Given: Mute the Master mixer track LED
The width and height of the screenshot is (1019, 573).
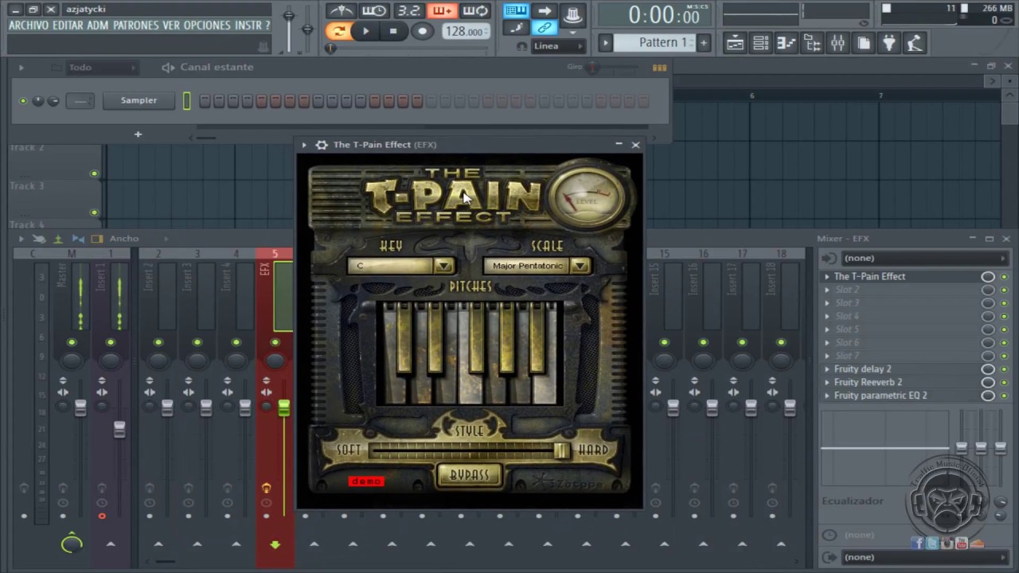Looking at the screenshot, I should (x=72, y=342).
